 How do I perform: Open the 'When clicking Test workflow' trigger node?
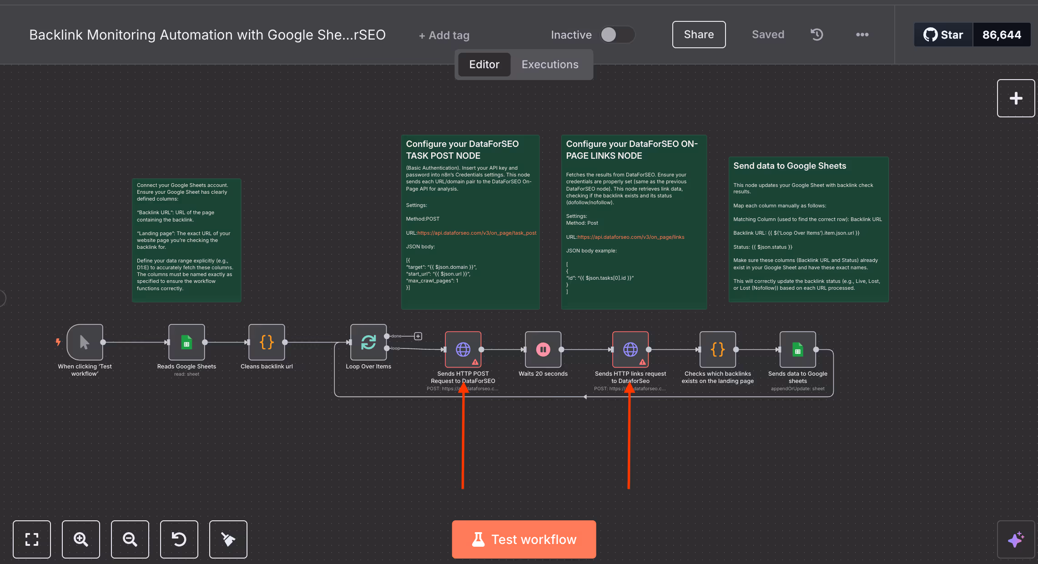(x=85, y=342)
